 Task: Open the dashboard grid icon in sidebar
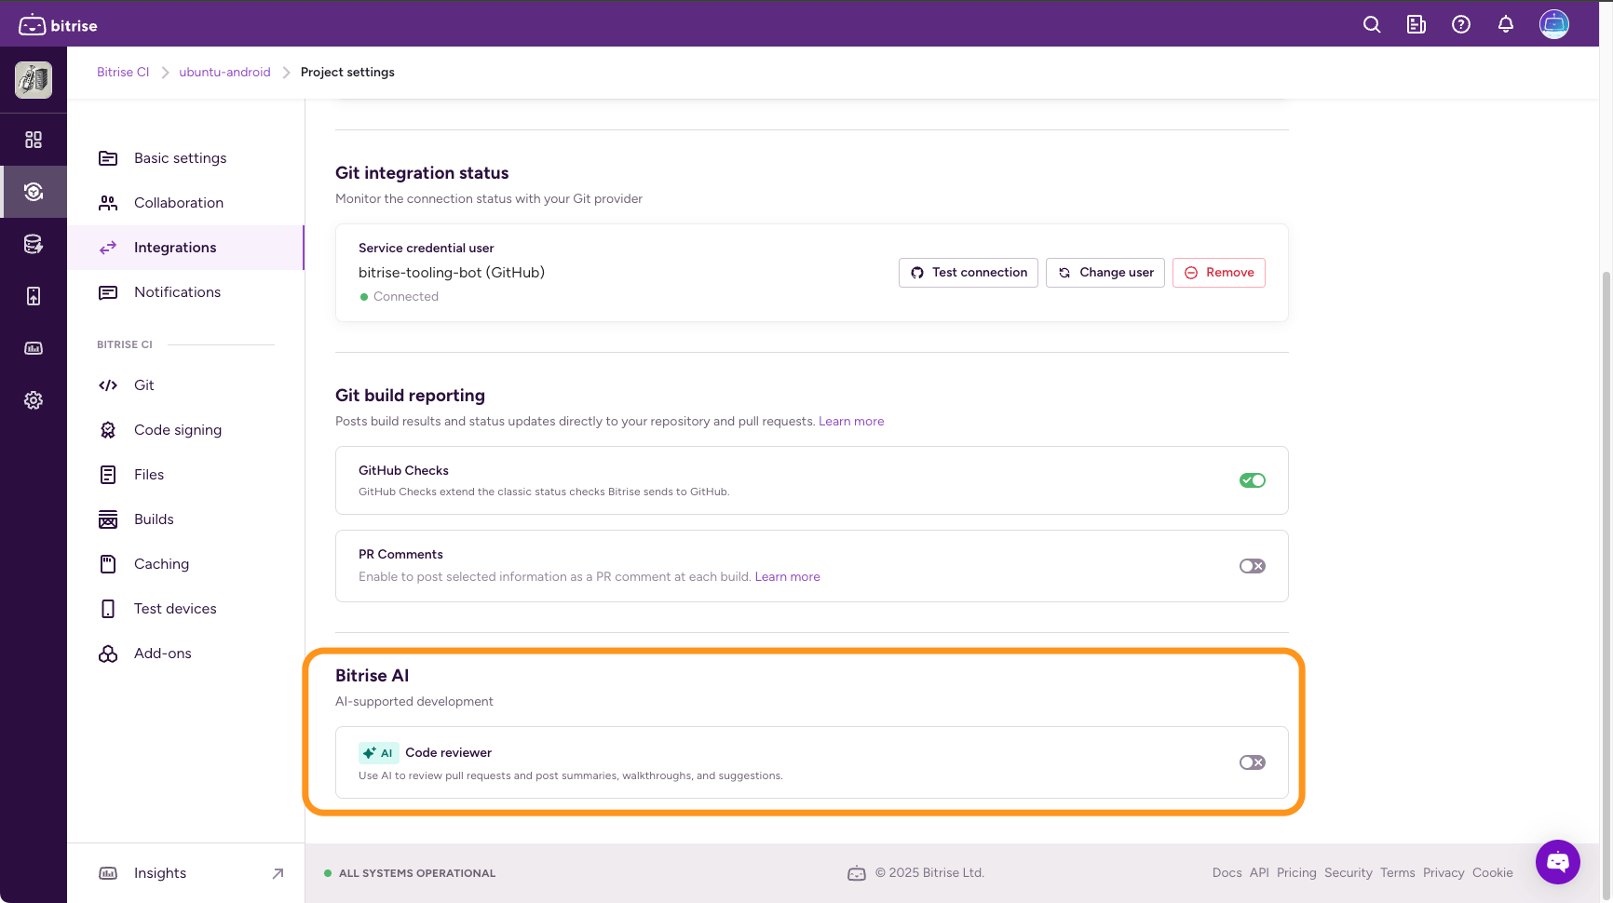(x=34, y=140)
